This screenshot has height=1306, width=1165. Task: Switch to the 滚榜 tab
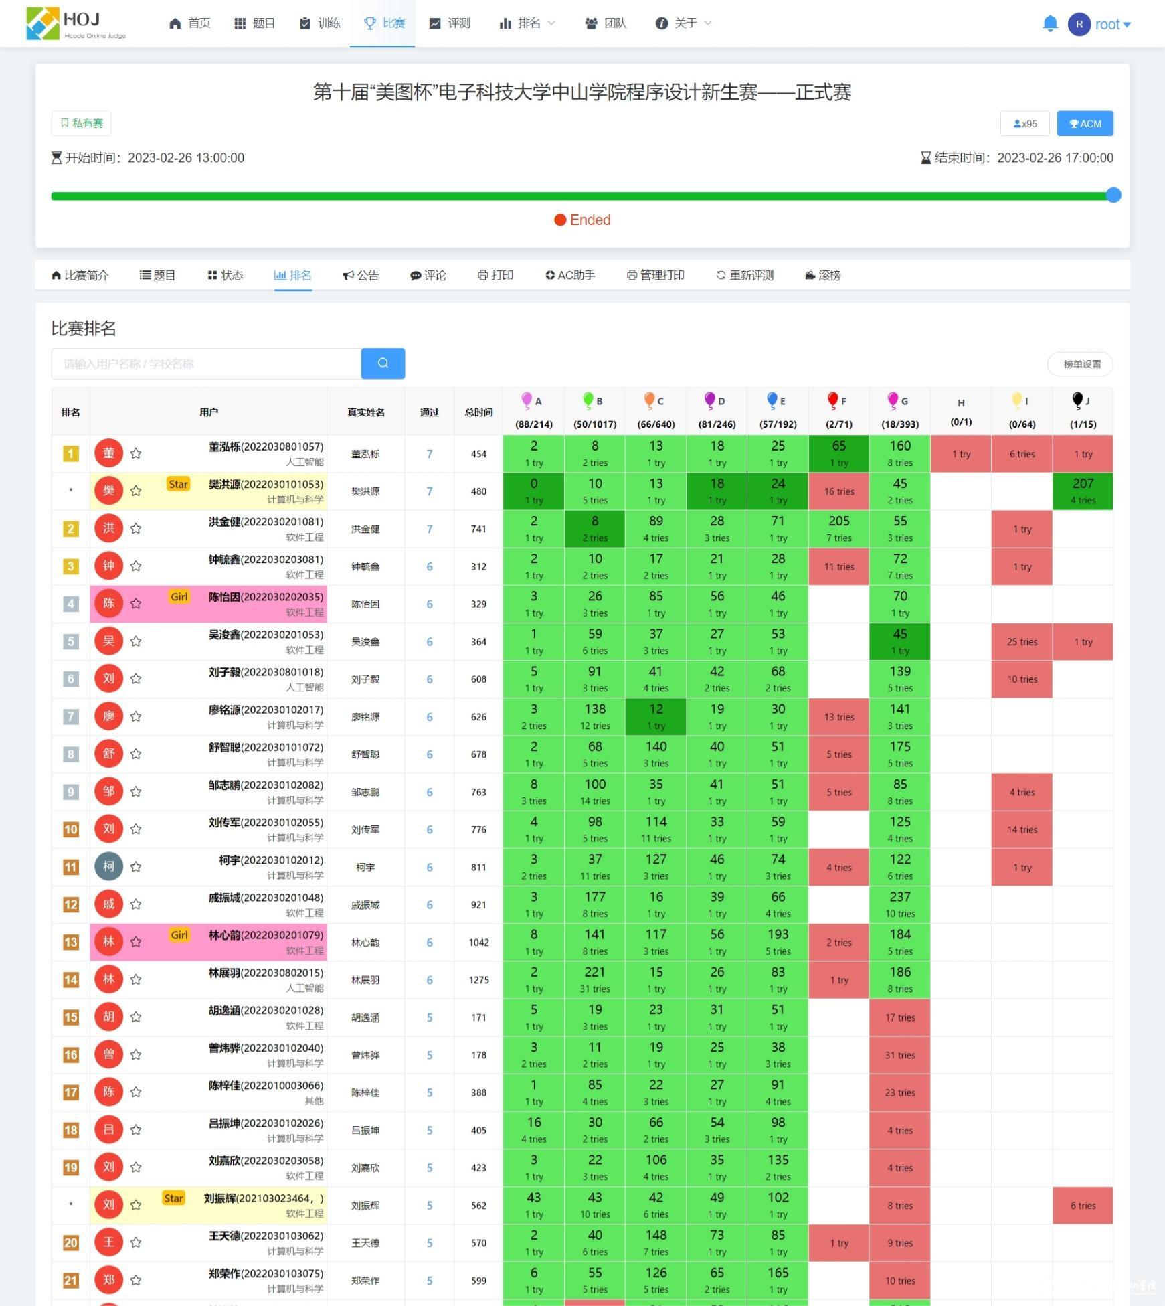click(x=822, y=275)
